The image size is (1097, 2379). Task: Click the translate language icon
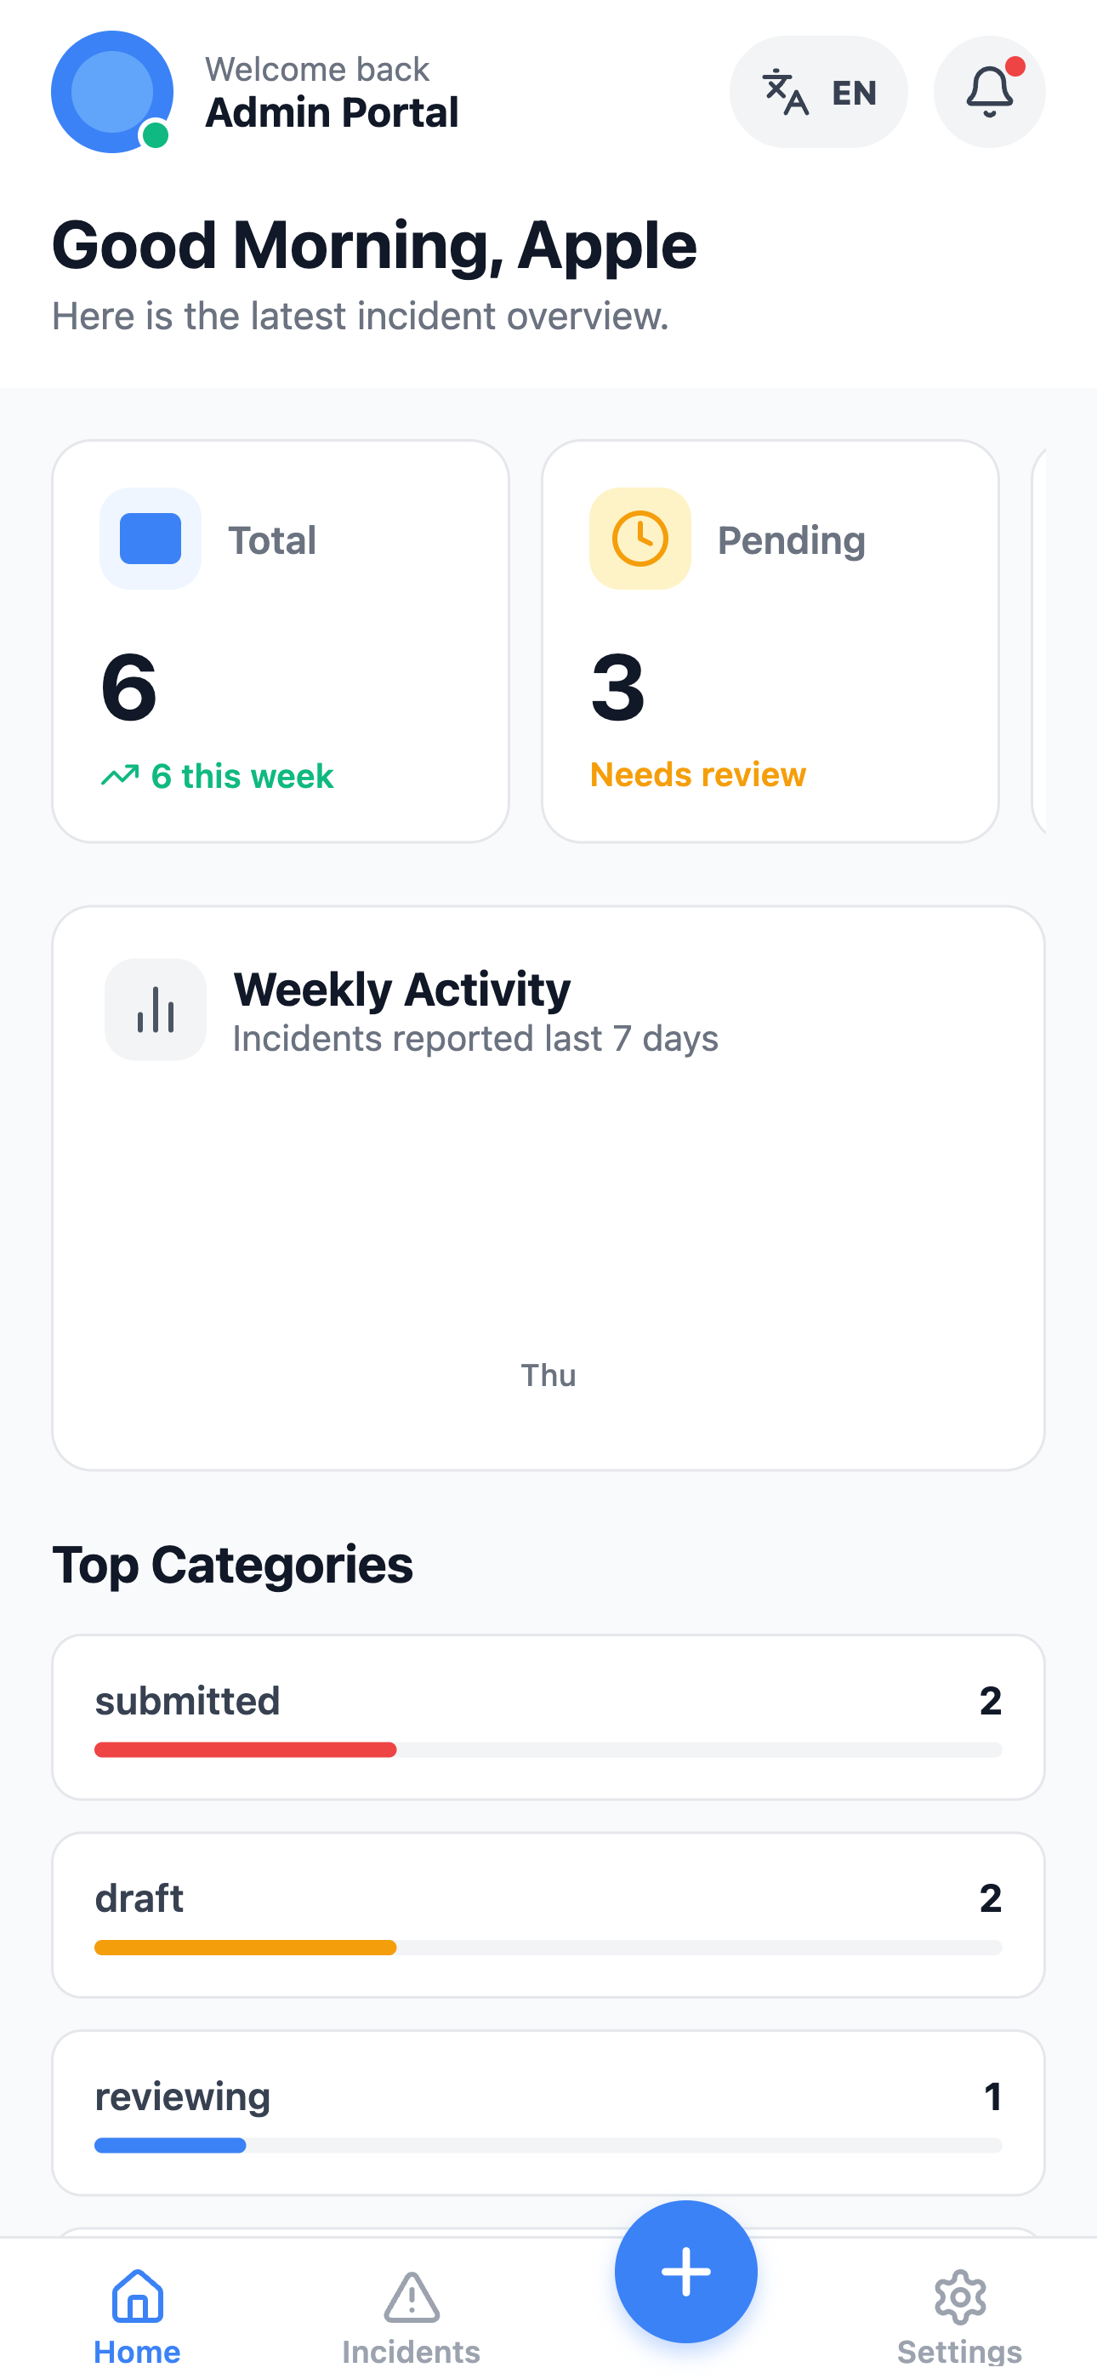coord(786,91)
